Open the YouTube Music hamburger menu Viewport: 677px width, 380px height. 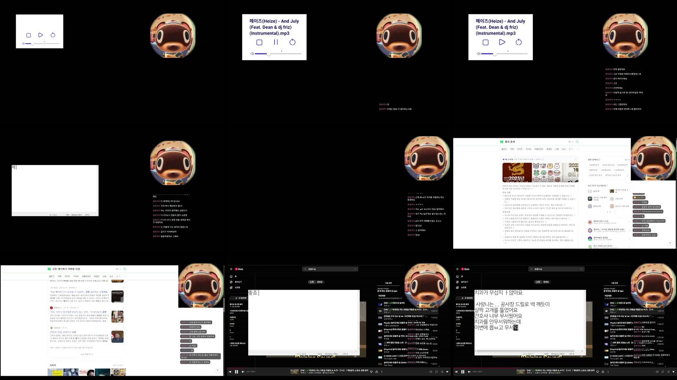click(x=231, y=269)
